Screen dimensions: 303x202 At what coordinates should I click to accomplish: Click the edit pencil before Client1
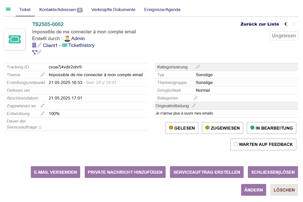click(39, 45)
